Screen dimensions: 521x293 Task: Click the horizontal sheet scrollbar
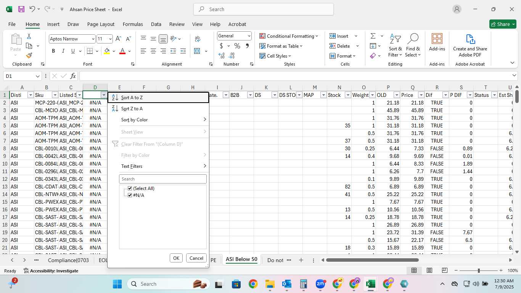(372, 260)
